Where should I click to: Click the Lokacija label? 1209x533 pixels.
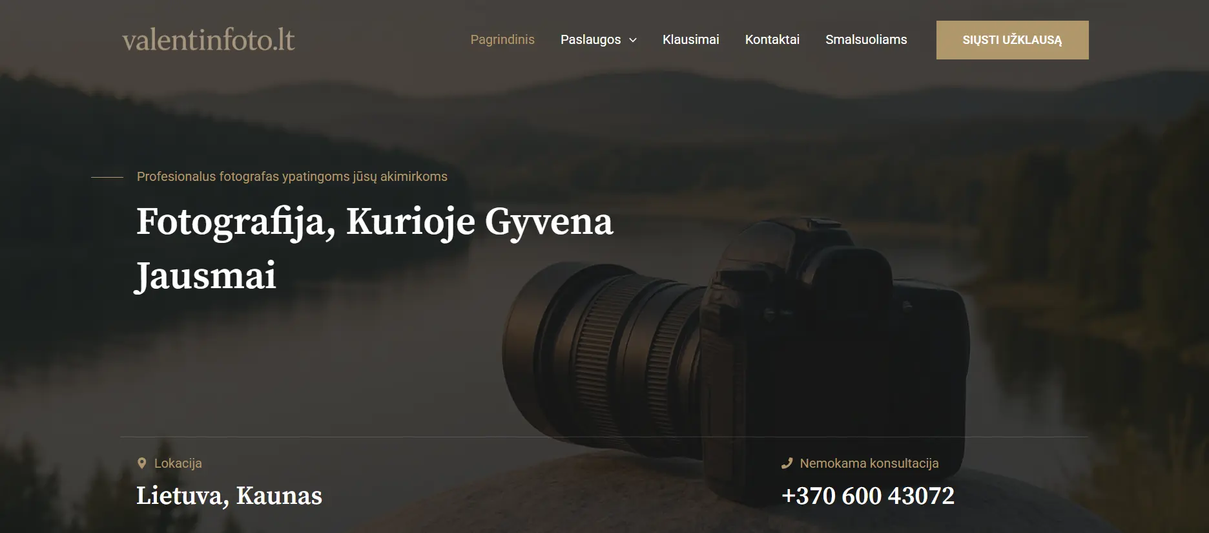pyautogui.click(x=178, y=463)
